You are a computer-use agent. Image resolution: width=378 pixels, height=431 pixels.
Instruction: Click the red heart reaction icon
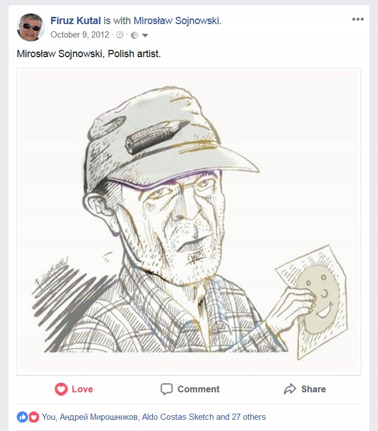pyautogui.click(x=34, y=417)
